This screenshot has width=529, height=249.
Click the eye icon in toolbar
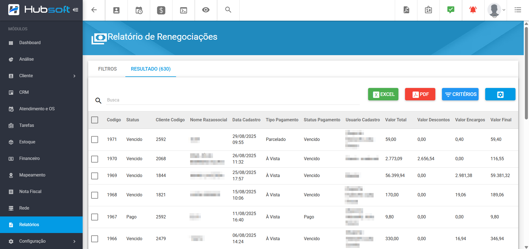point(206,10)
